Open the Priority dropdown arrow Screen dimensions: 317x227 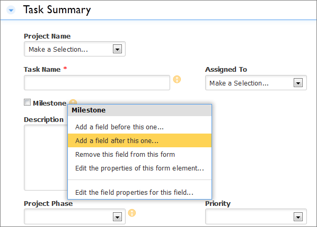298,216
